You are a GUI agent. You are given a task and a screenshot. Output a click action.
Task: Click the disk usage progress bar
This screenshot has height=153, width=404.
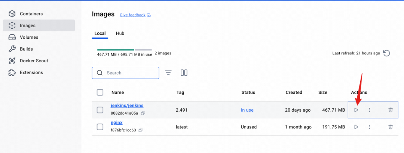[125, 50]
